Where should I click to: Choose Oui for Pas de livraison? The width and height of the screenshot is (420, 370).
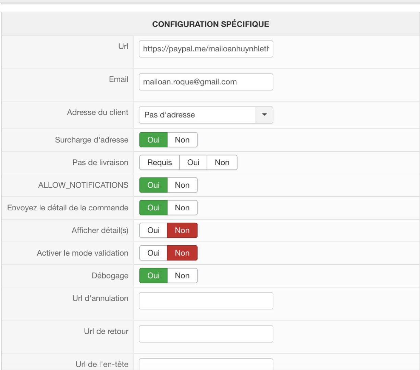193,162
